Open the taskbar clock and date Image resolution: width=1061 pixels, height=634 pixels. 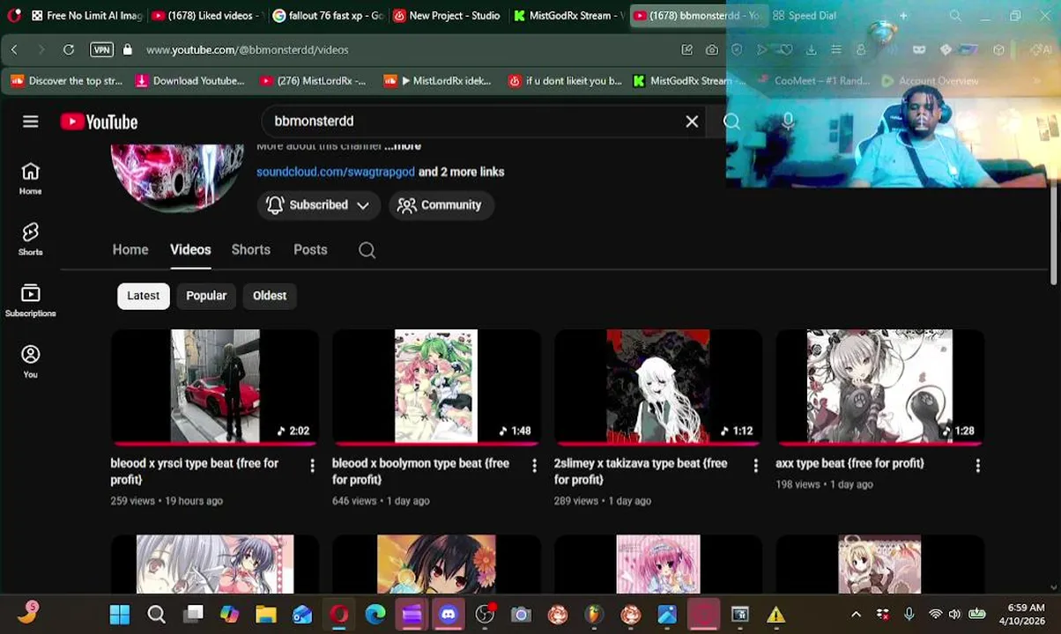click(x=1024, y=615)
